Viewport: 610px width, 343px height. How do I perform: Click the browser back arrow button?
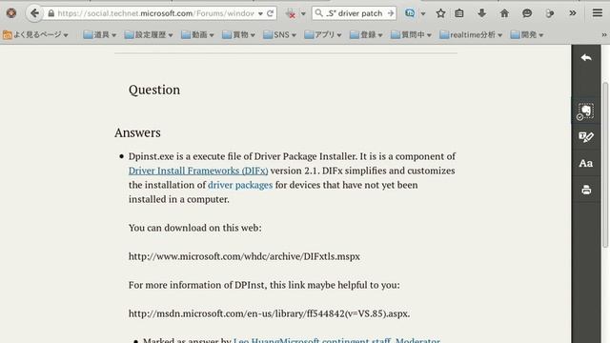[34, 13]
